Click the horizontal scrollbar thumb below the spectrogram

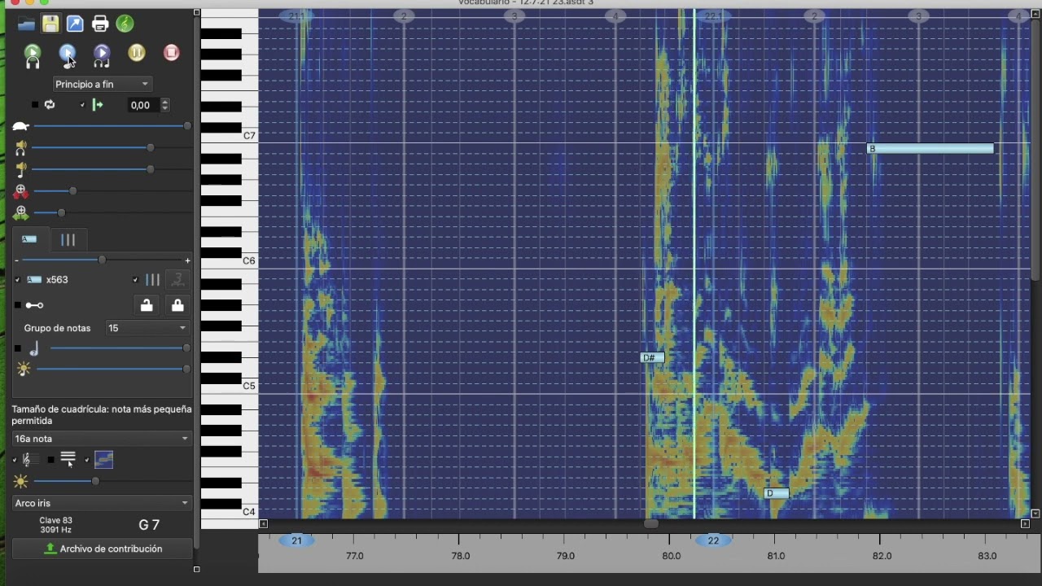(x=650, y=524)
